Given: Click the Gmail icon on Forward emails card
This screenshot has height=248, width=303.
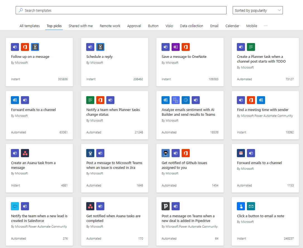Looking at the screenshot, I should [x=241, y=153].
